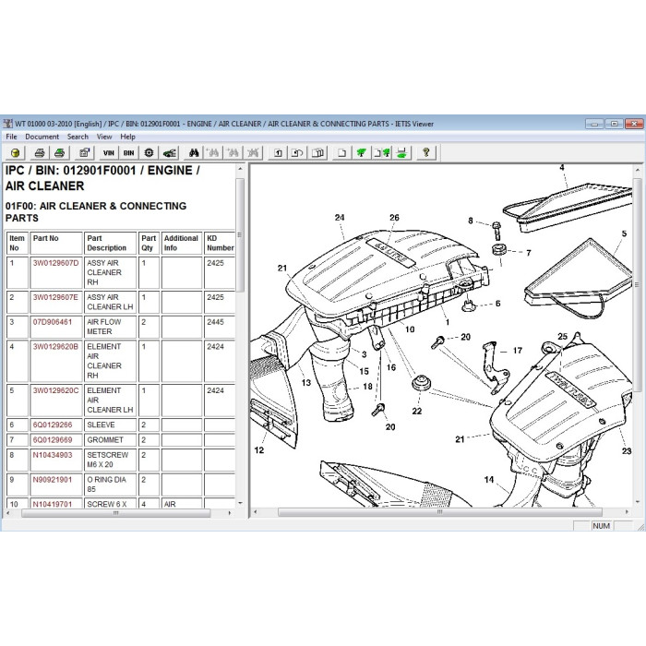Click the page with number 1 icon

point(278,153)
